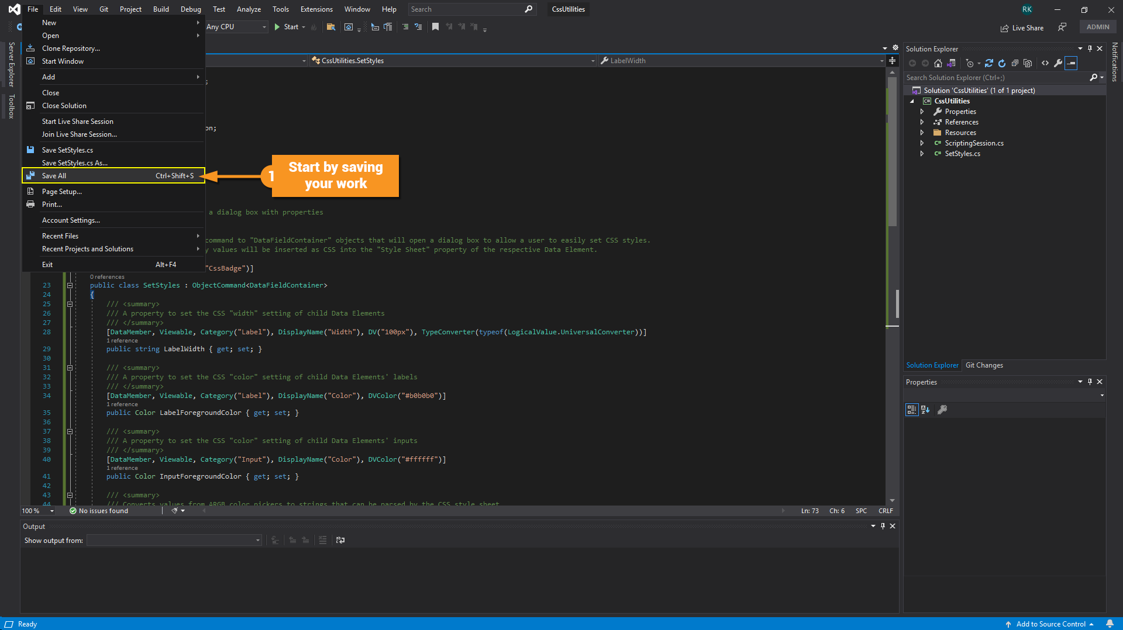Click the Find in Files folder icon
Viewport: 1123px width, 630px height.
[331, 27]
